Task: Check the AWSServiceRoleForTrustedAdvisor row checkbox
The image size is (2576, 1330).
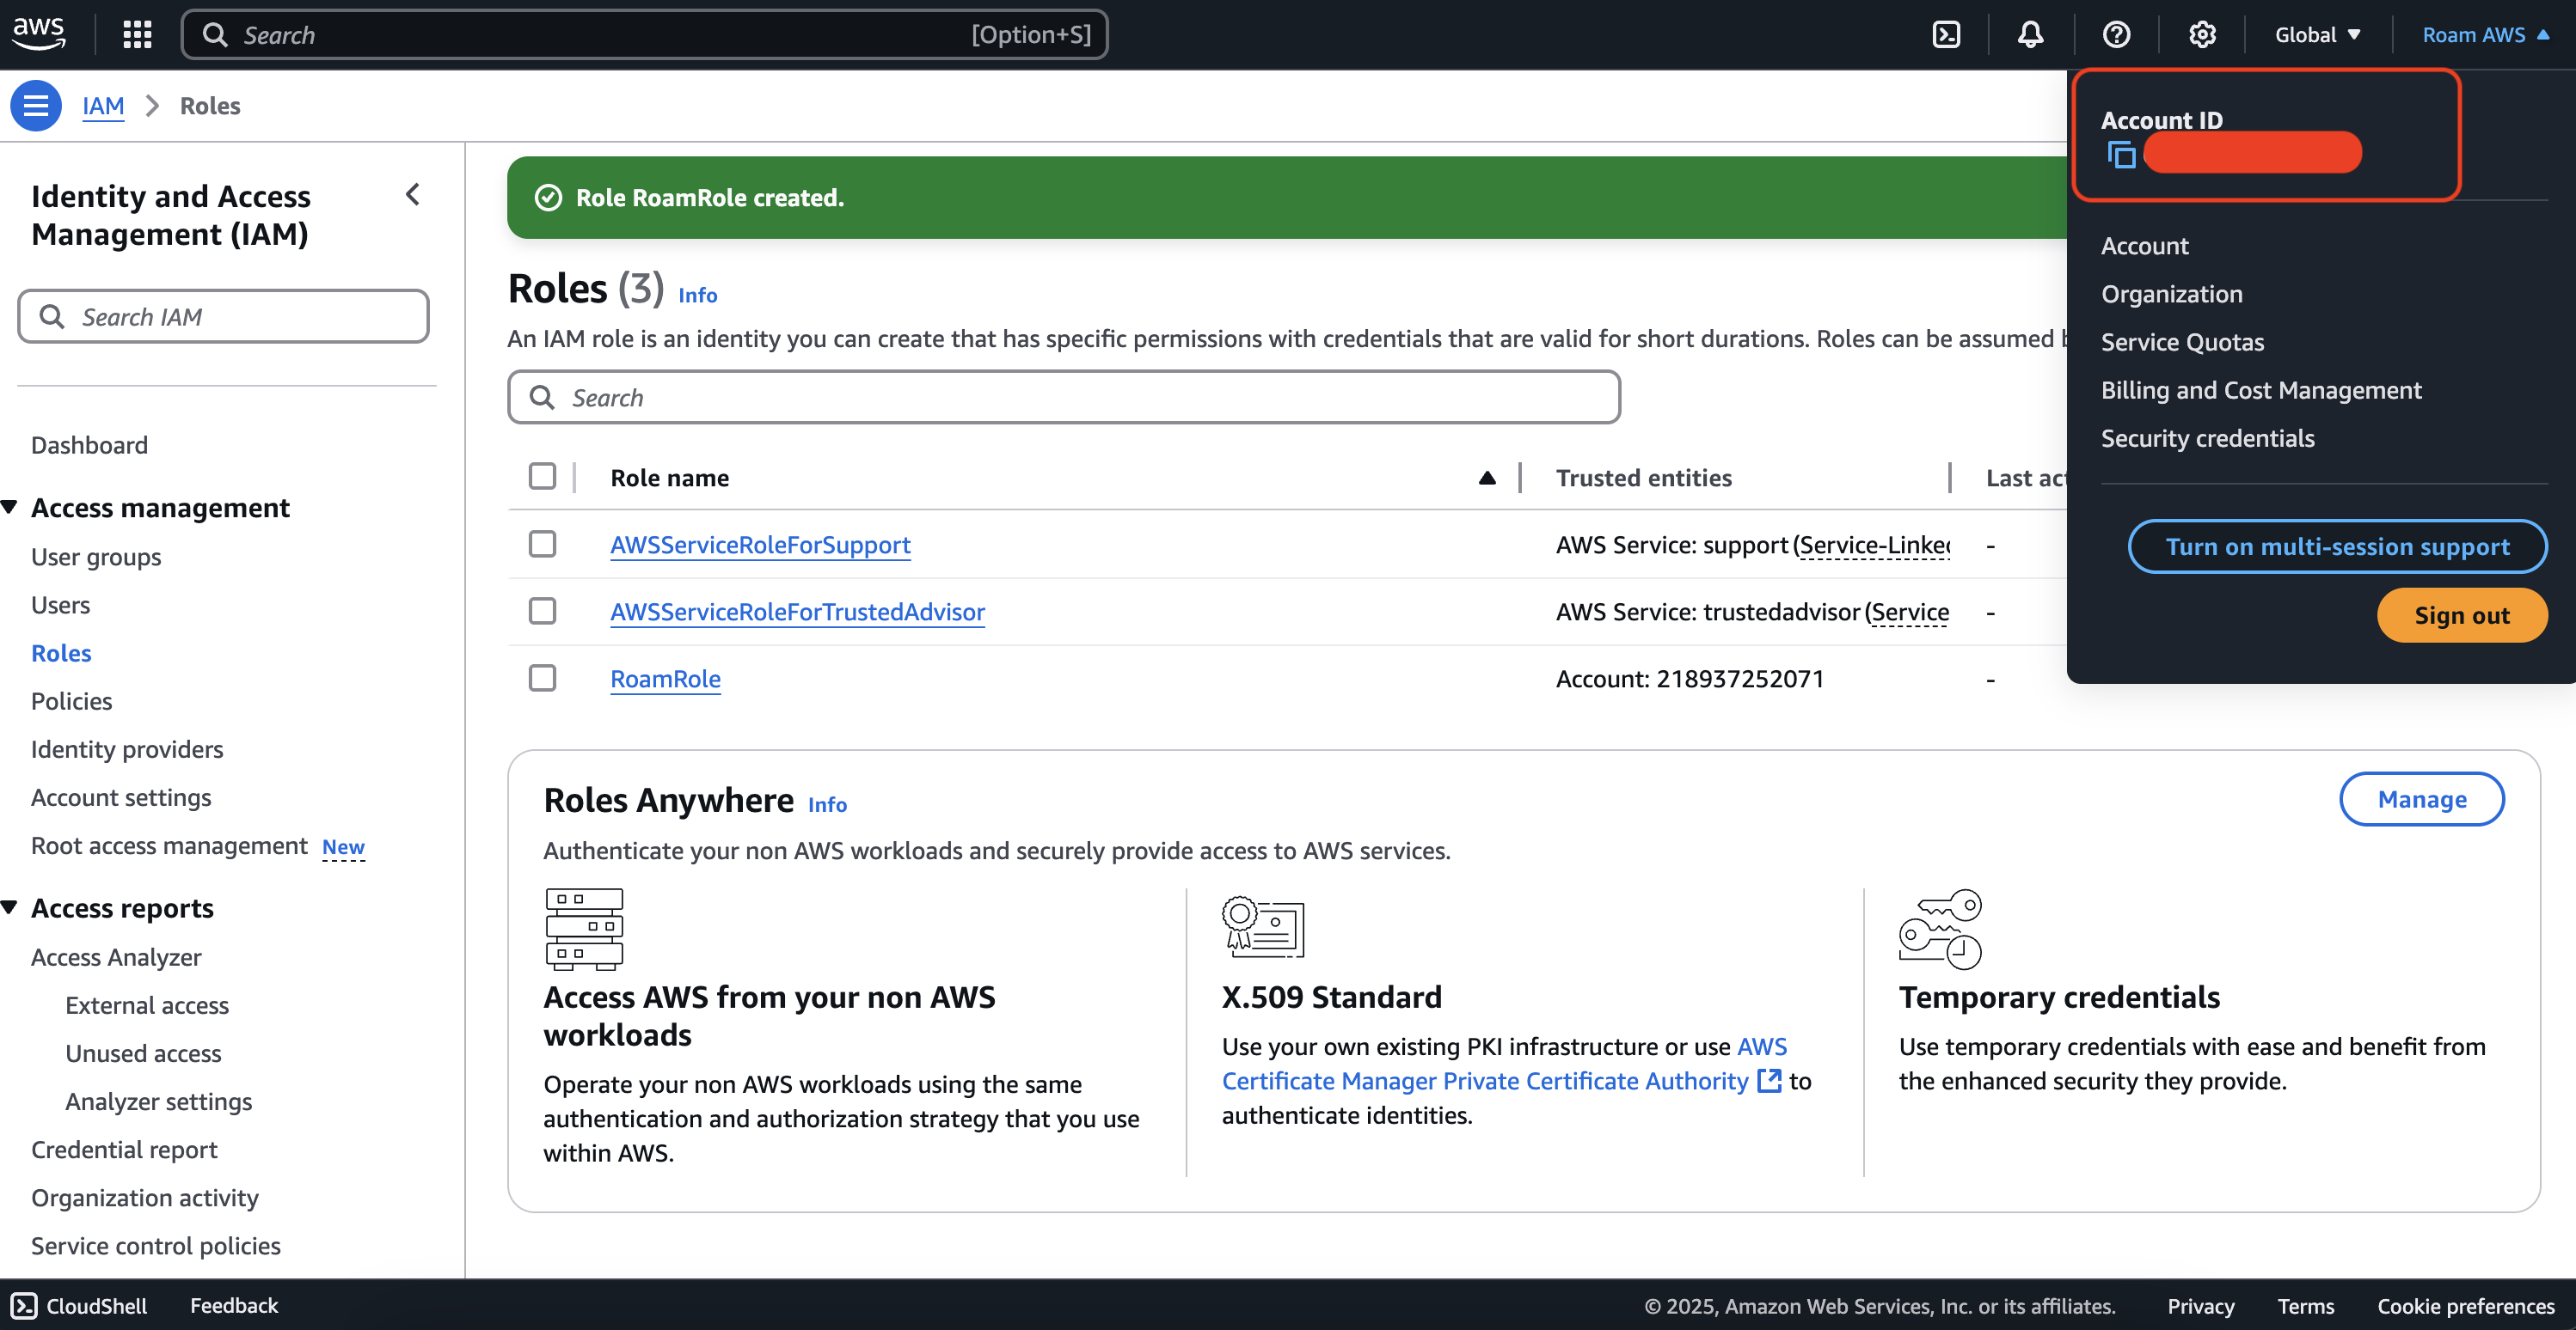Action: click(x=542, y=611)
